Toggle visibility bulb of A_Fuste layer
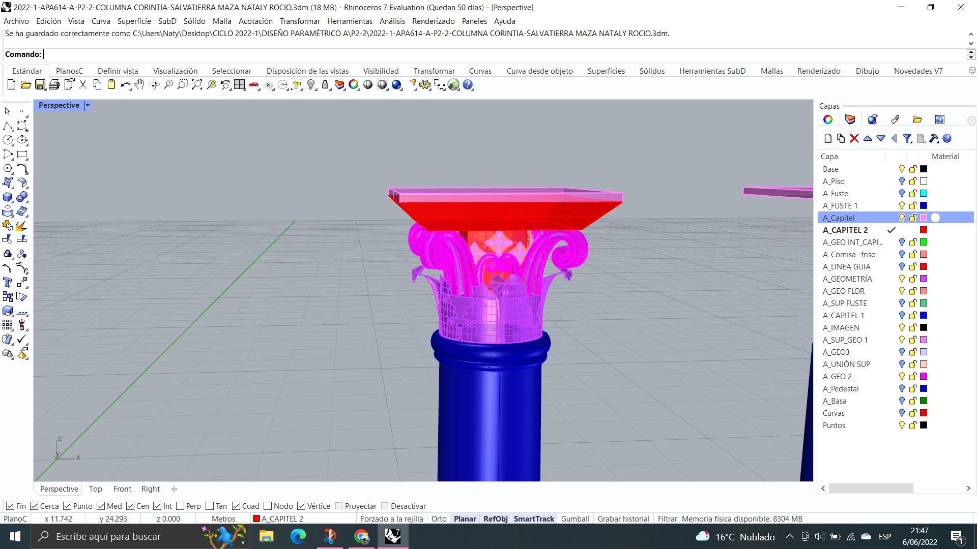Image resolution: width=977 pixels, height=549 pixels. 901,193
